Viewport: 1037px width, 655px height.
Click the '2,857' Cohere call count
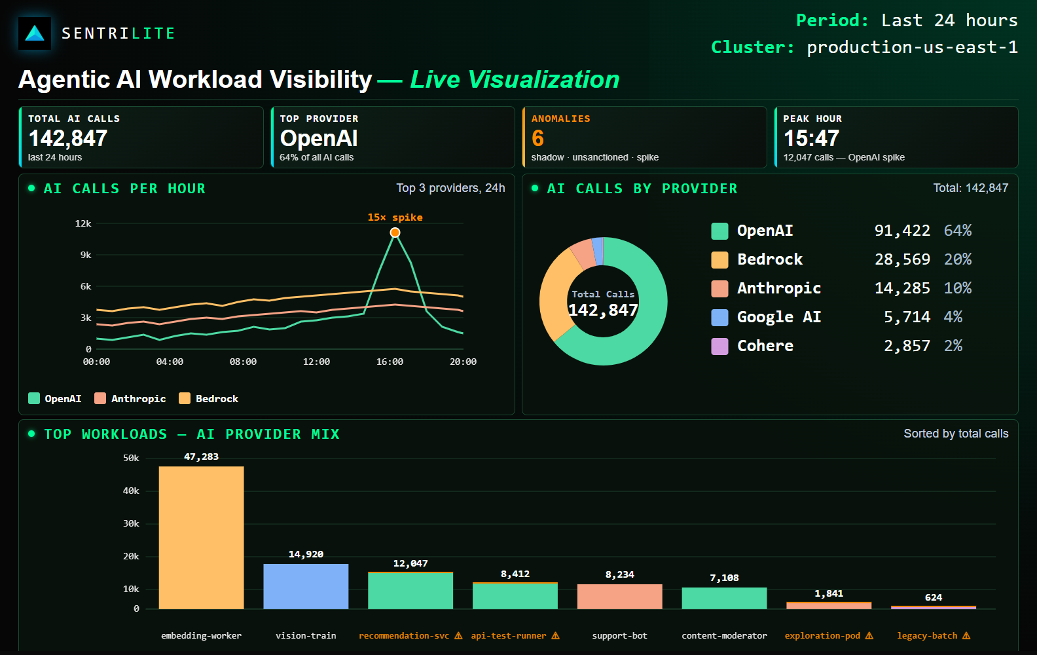pyautogui.click(x=907, y=346)
